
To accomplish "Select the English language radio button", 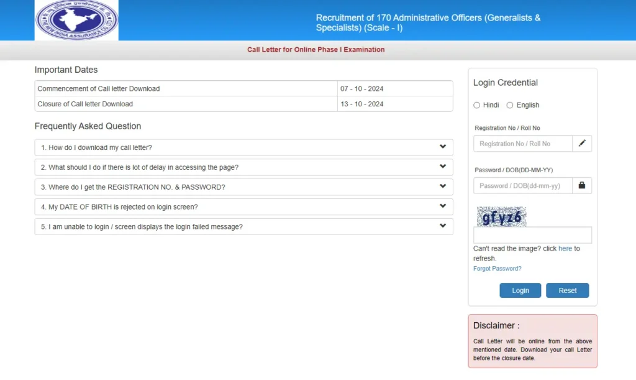I will 510,105.
